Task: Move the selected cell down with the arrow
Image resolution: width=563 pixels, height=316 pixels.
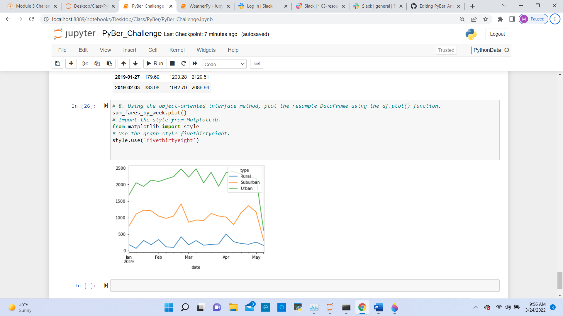Action: pyautogui.click(x=135, y=63)
